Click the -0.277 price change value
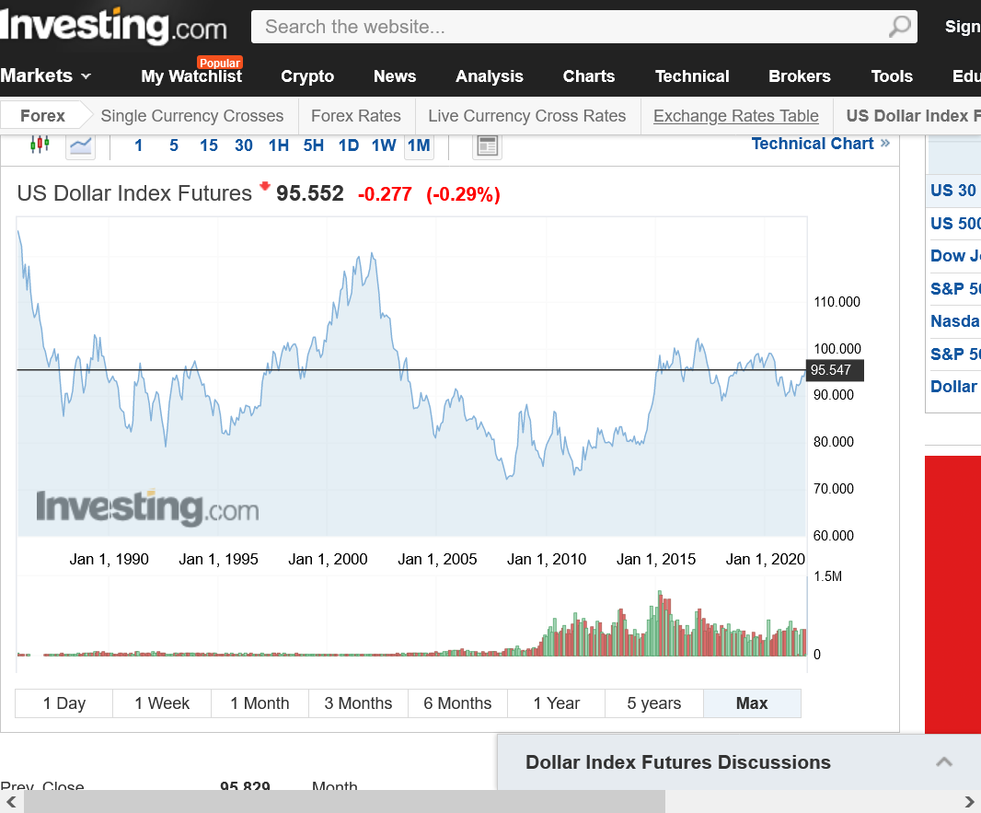The height and width of the screenshot is (813, 981). pos(385,194)
